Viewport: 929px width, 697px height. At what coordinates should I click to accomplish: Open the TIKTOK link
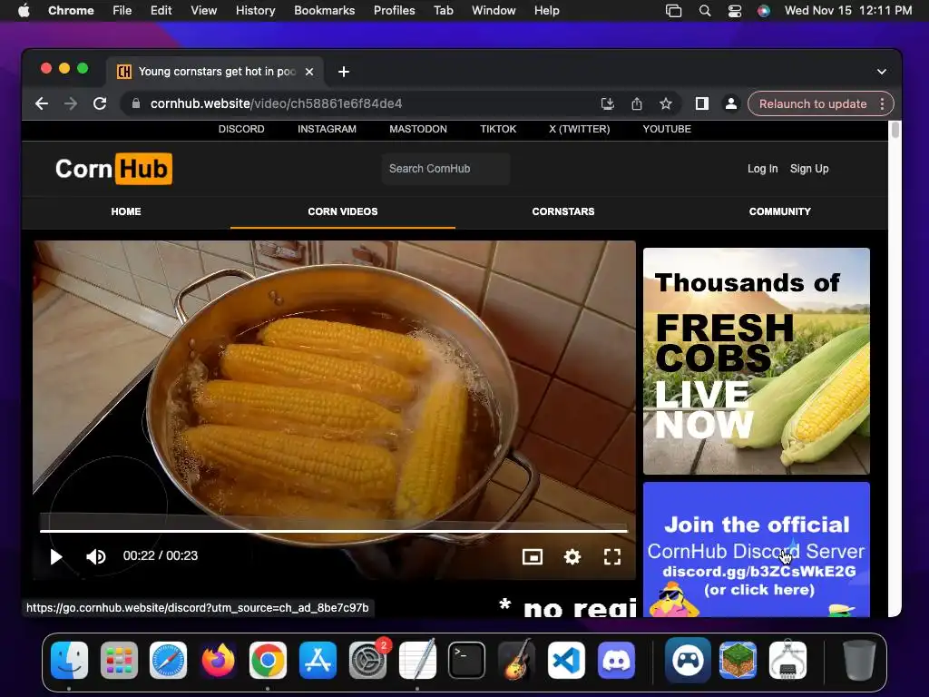click(498, 129)
